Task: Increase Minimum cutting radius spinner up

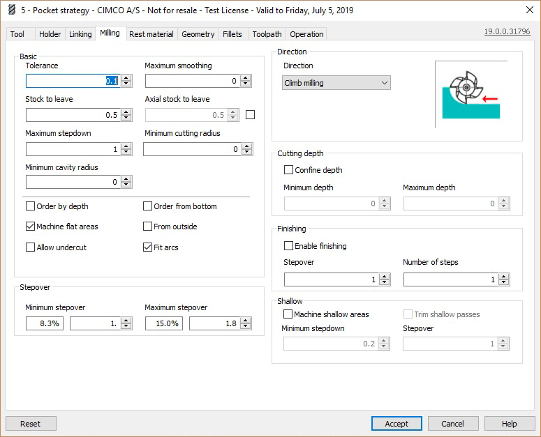Action: pyautogui.click(x=245, y=146)
